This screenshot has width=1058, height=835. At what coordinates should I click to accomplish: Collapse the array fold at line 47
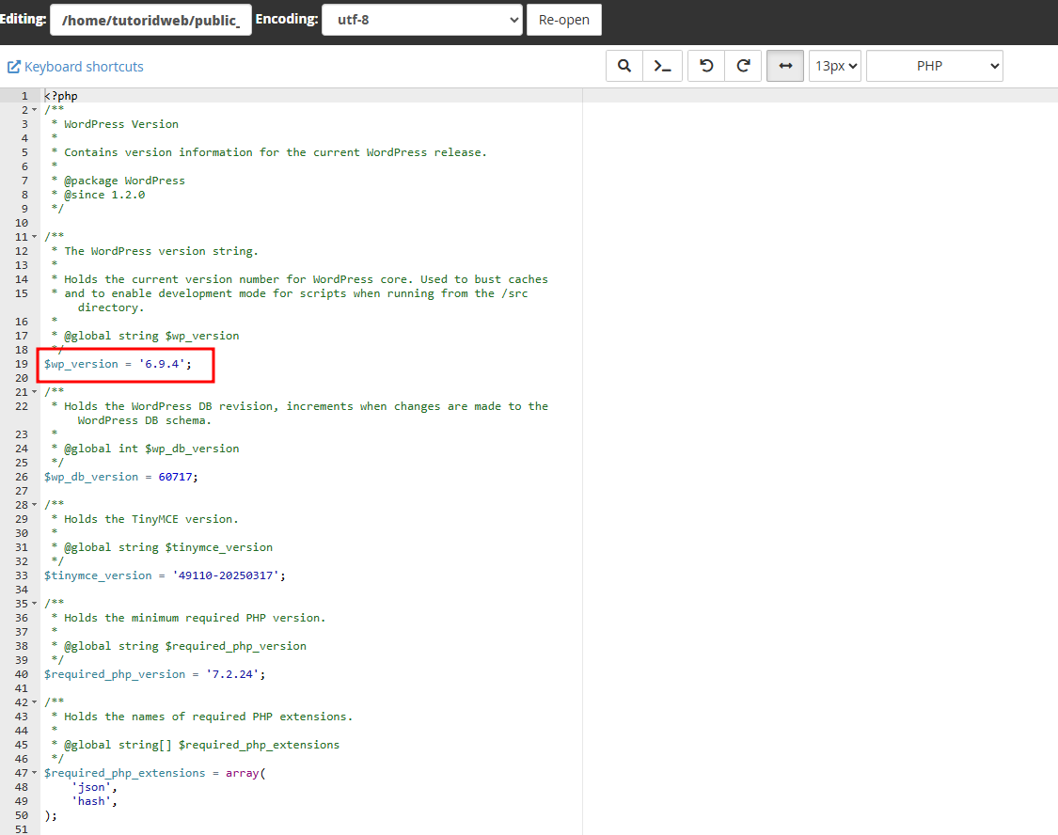pyautogui.click(x=35, y=773)
